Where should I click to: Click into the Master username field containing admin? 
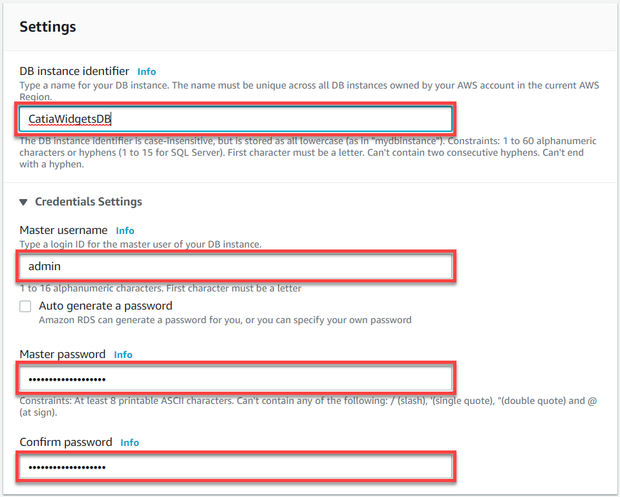pyautogui.click(x=236, y=266)
